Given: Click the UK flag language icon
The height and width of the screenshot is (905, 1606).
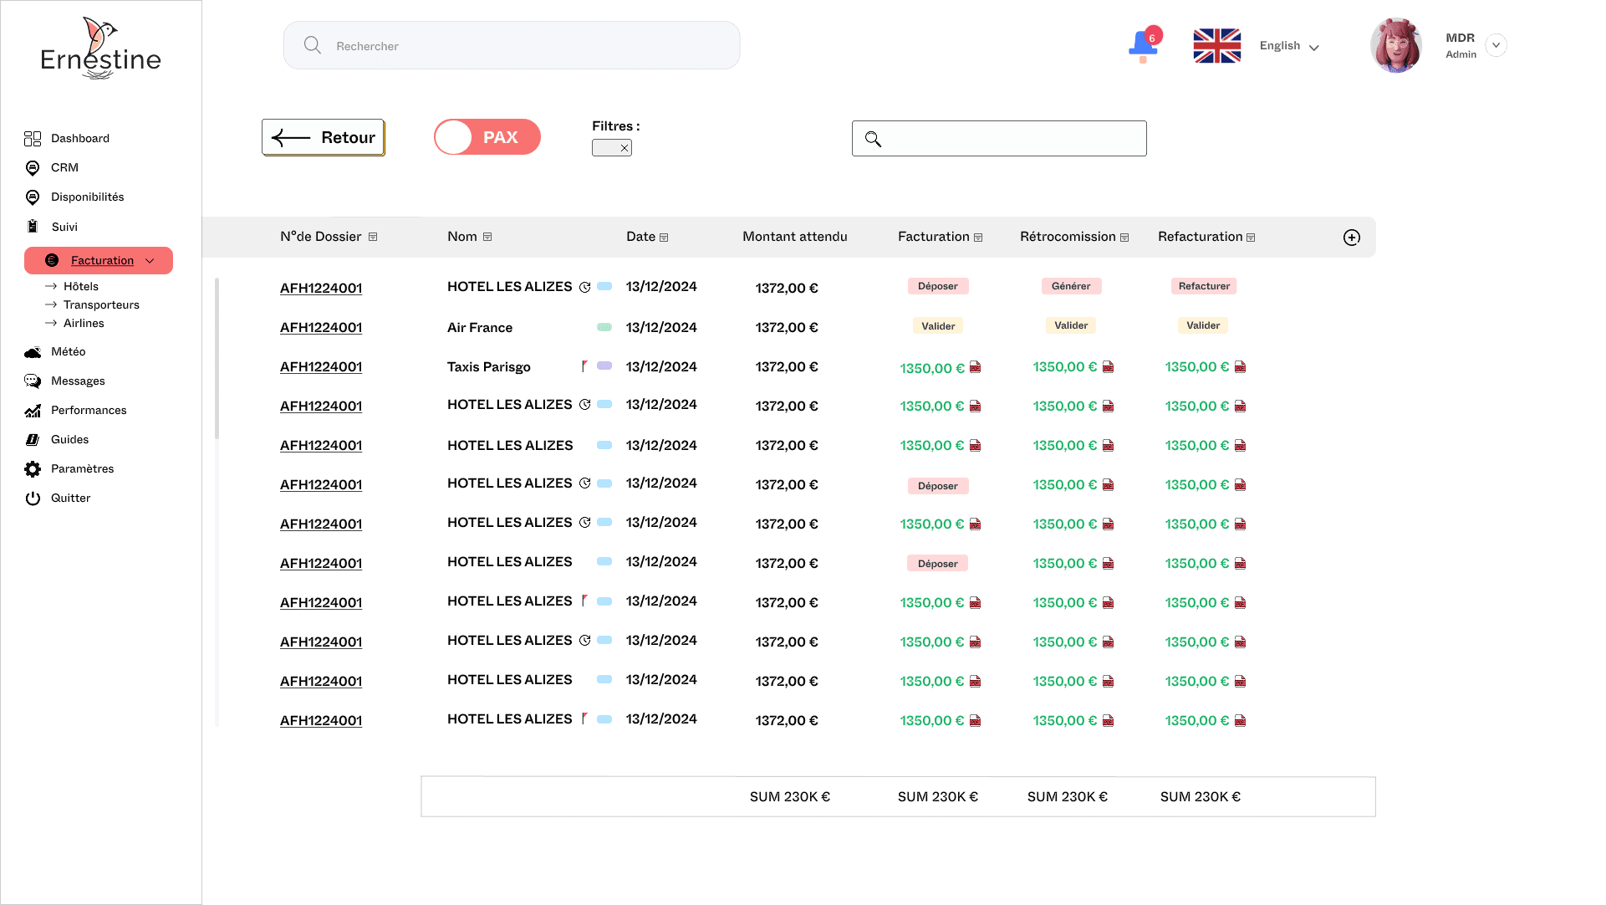Looking at the screenshot, I should coord(1216,46).
